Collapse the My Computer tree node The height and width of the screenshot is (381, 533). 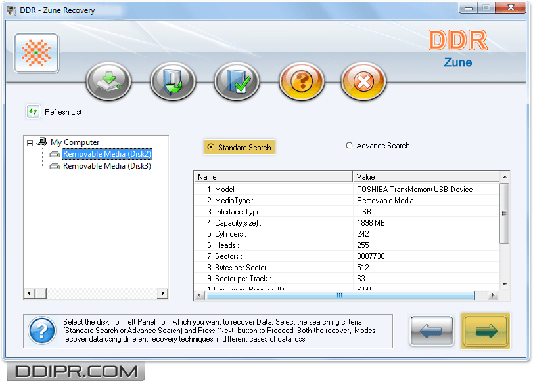pos(30,143)
